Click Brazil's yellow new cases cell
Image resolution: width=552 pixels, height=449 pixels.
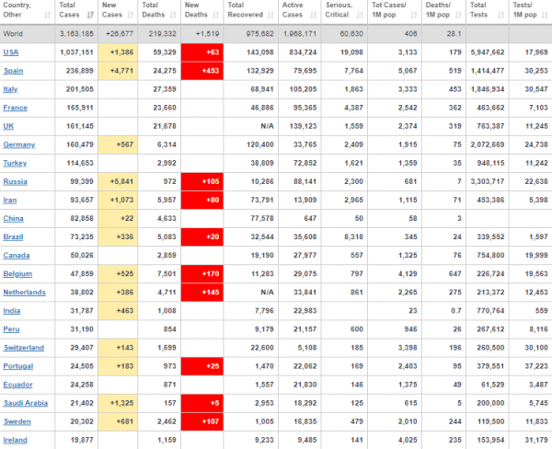(x=118, y=237)
